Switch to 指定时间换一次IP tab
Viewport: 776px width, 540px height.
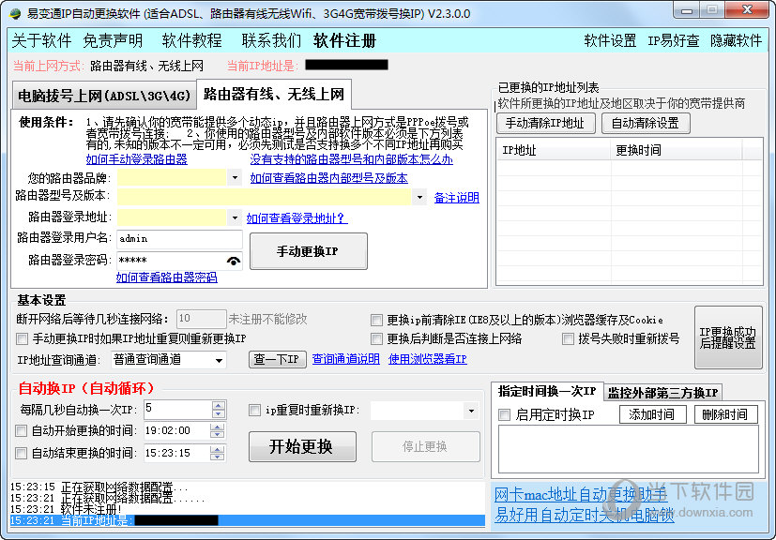547,391
